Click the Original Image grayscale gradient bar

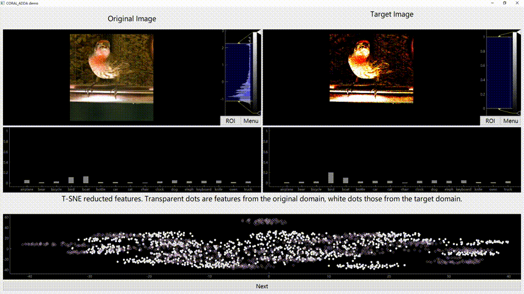tap(255, 72)
